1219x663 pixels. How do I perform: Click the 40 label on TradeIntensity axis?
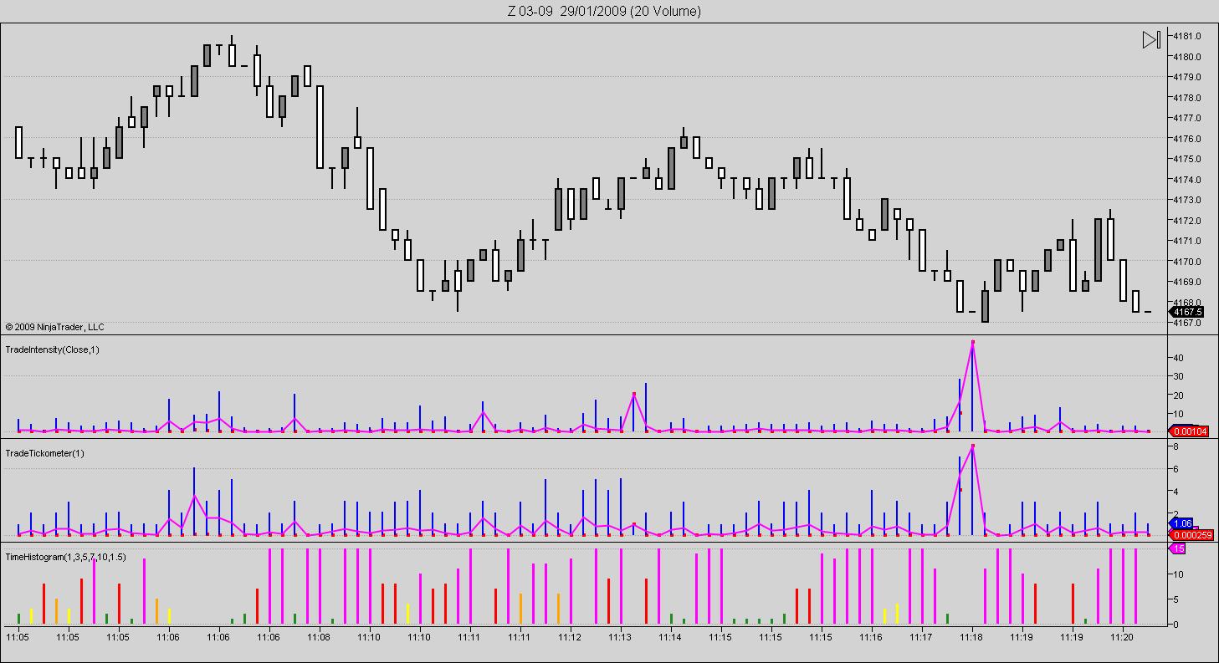point(1178,358)
